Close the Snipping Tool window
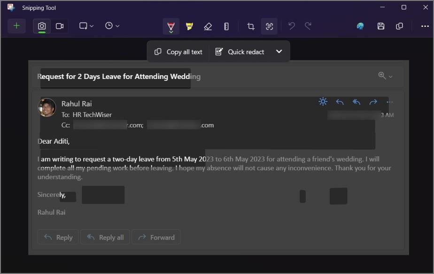This screenshot has width=434, height=274. 426,7
